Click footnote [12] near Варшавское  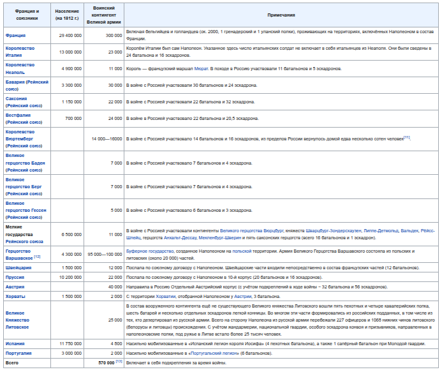37,257
